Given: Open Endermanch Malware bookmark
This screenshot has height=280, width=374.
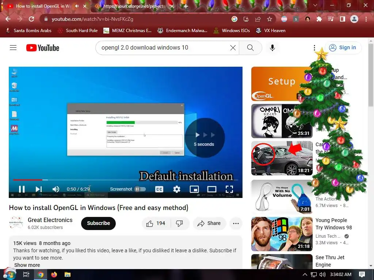Looking at the screenshot, I should (183, 31).
